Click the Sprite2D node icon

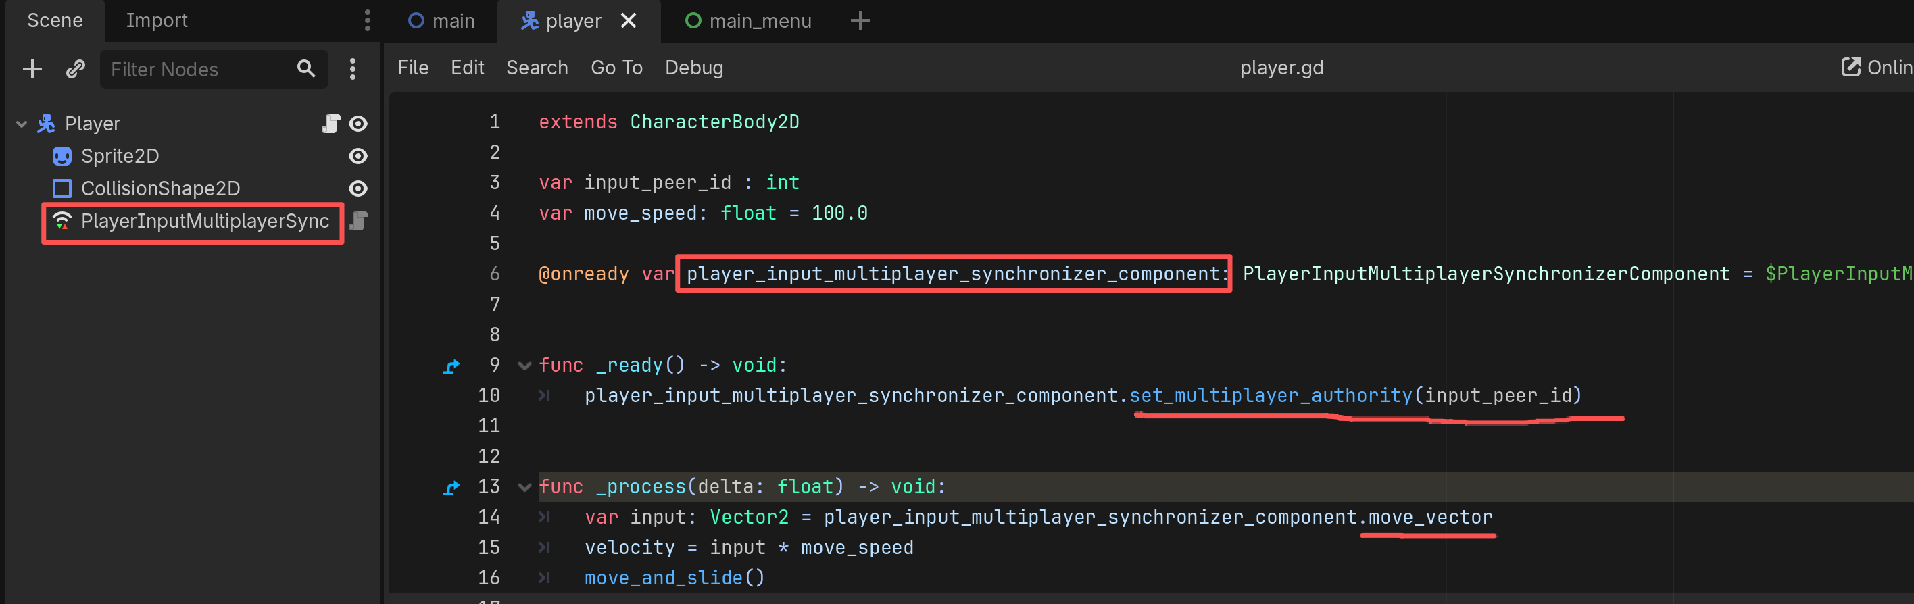(62, 156)
